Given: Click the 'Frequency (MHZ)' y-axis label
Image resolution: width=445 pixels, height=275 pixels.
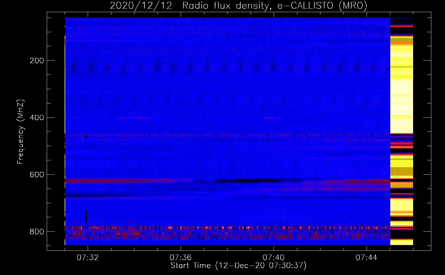Looking at the screenshot, I should pyautogui.click(x=21, y=132).
